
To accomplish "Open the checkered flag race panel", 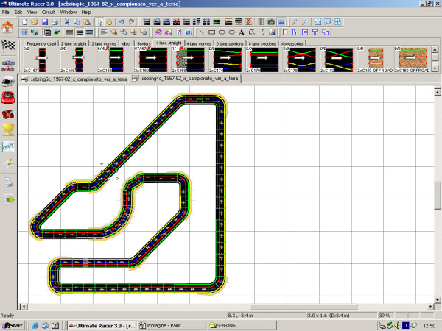I will click(x=10, y=47).
